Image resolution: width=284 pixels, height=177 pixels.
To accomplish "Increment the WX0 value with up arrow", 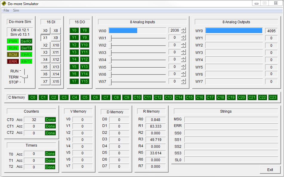I will [183, 29].
